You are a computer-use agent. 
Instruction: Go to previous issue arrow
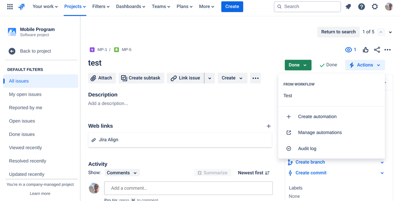coord(381,32)
